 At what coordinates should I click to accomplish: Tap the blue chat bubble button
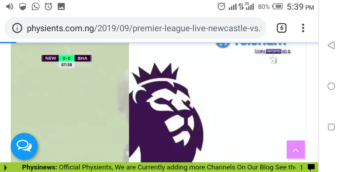pos(24,146)
